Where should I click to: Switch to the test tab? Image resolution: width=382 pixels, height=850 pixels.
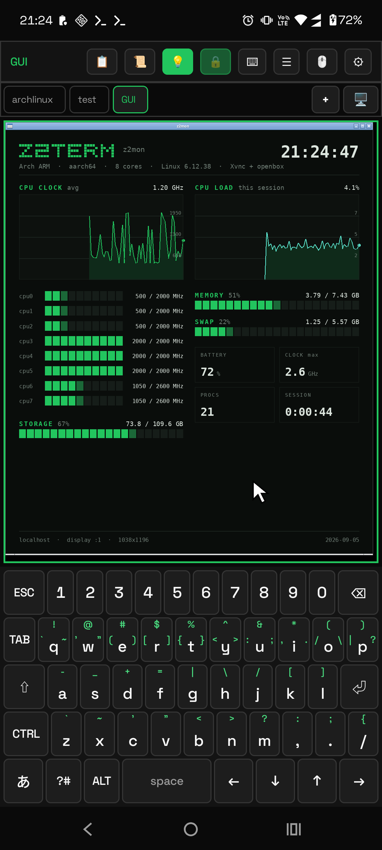point(89,100)
